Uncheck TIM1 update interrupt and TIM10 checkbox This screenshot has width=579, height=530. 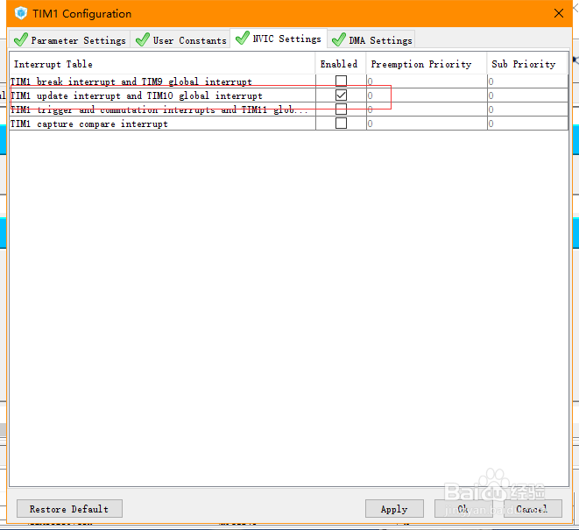[341, 95]
